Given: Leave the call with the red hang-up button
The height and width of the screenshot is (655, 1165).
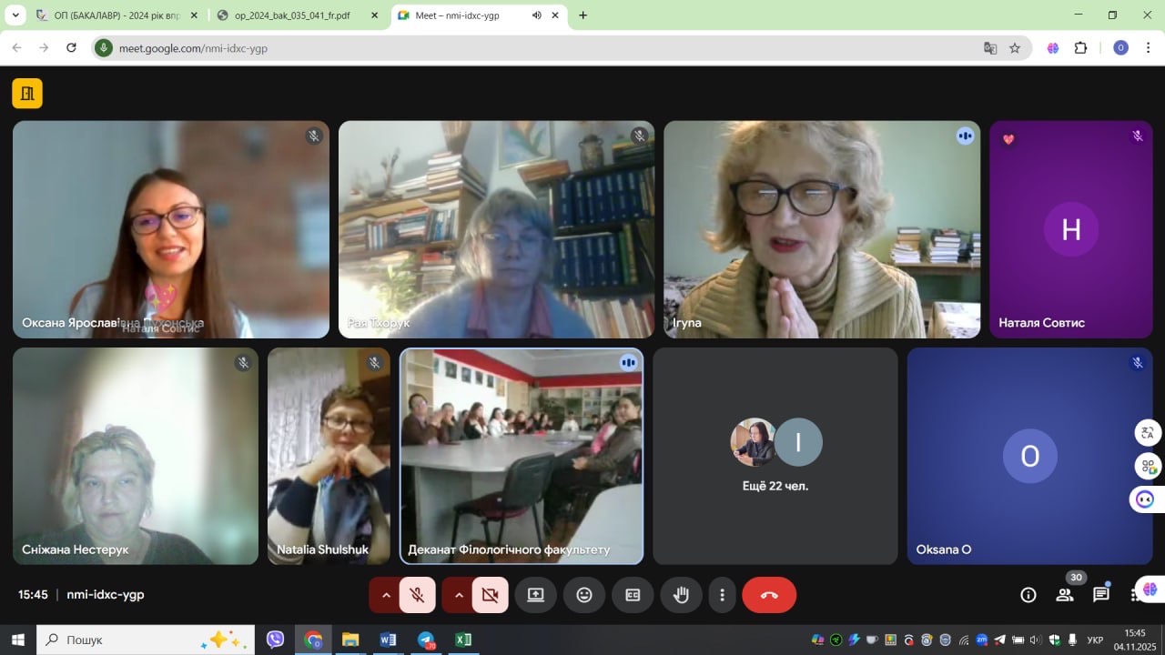Looking at the screenshot, I should pyautogui.click(x=769, y=595).
